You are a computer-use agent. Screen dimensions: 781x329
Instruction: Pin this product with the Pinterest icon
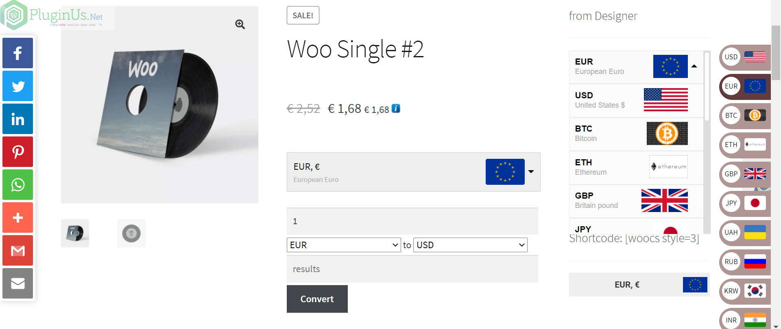tap(17, 152)
